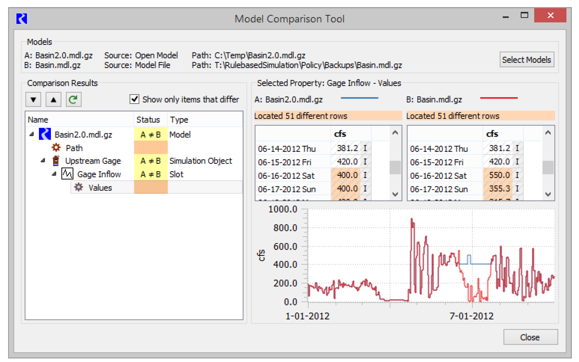
Task: Open the Select Models dialog
Action: click(526, 60)
